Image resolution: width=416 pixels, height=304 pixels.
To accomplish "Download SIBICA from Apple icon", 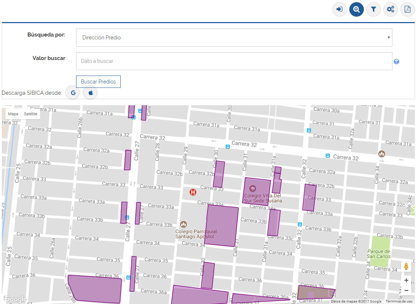I will [91, 93].
